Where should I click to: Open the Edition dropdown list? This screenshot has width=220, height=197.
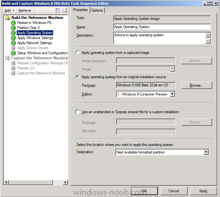coord(172,94)
